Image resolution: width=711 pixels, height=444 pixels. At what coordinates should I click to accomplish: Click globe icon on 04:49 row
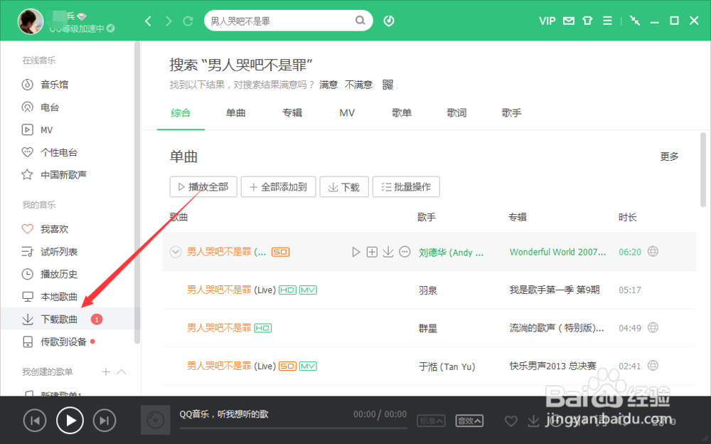653,327
